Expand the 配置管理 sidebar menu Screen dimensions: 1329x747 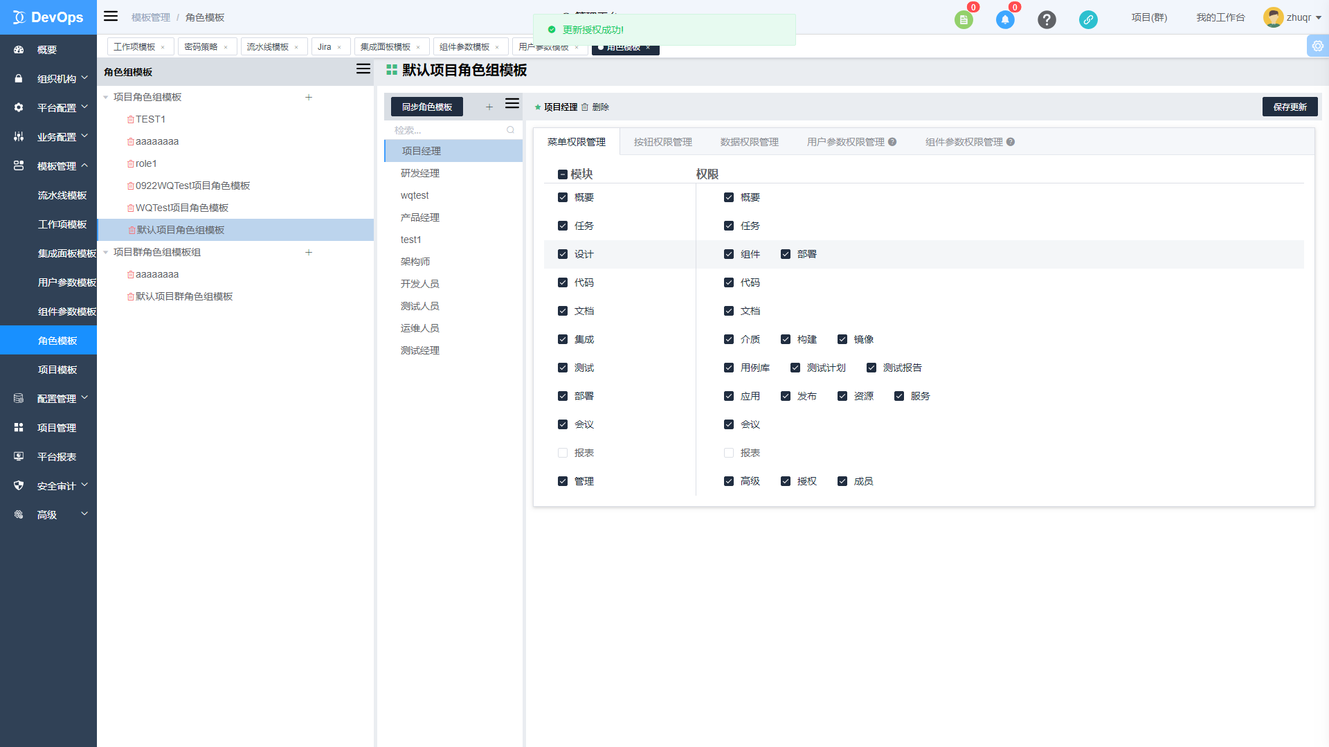48,399
